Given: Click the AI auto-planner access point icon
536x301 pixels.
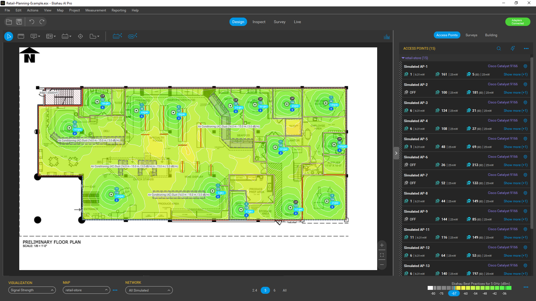Looking at the screenshot, I should click(118, 36).
